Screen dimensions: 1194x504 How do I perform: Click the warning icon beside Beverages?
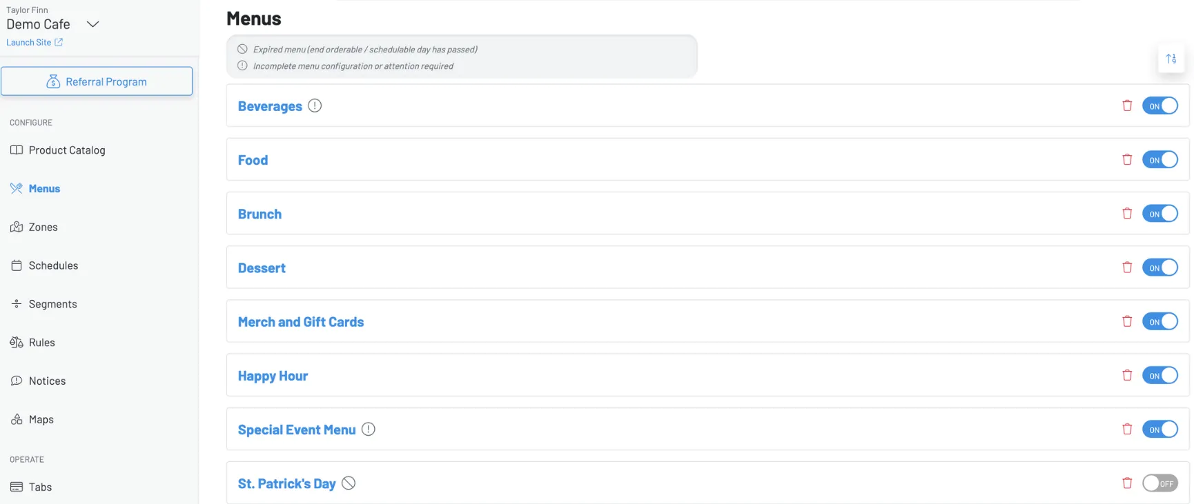point(315,105)
